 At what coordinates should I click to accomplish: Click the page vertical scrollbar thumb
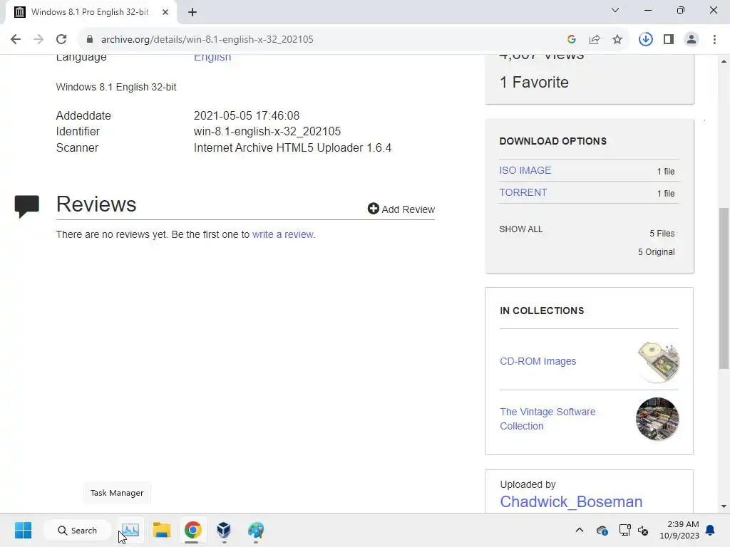tap(724, 288)
